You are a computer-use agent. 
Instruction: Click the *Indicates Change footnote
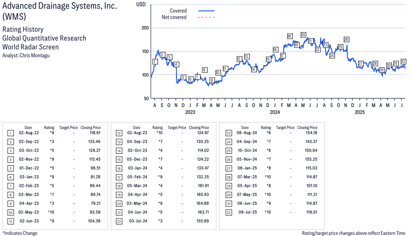point(20,233)
